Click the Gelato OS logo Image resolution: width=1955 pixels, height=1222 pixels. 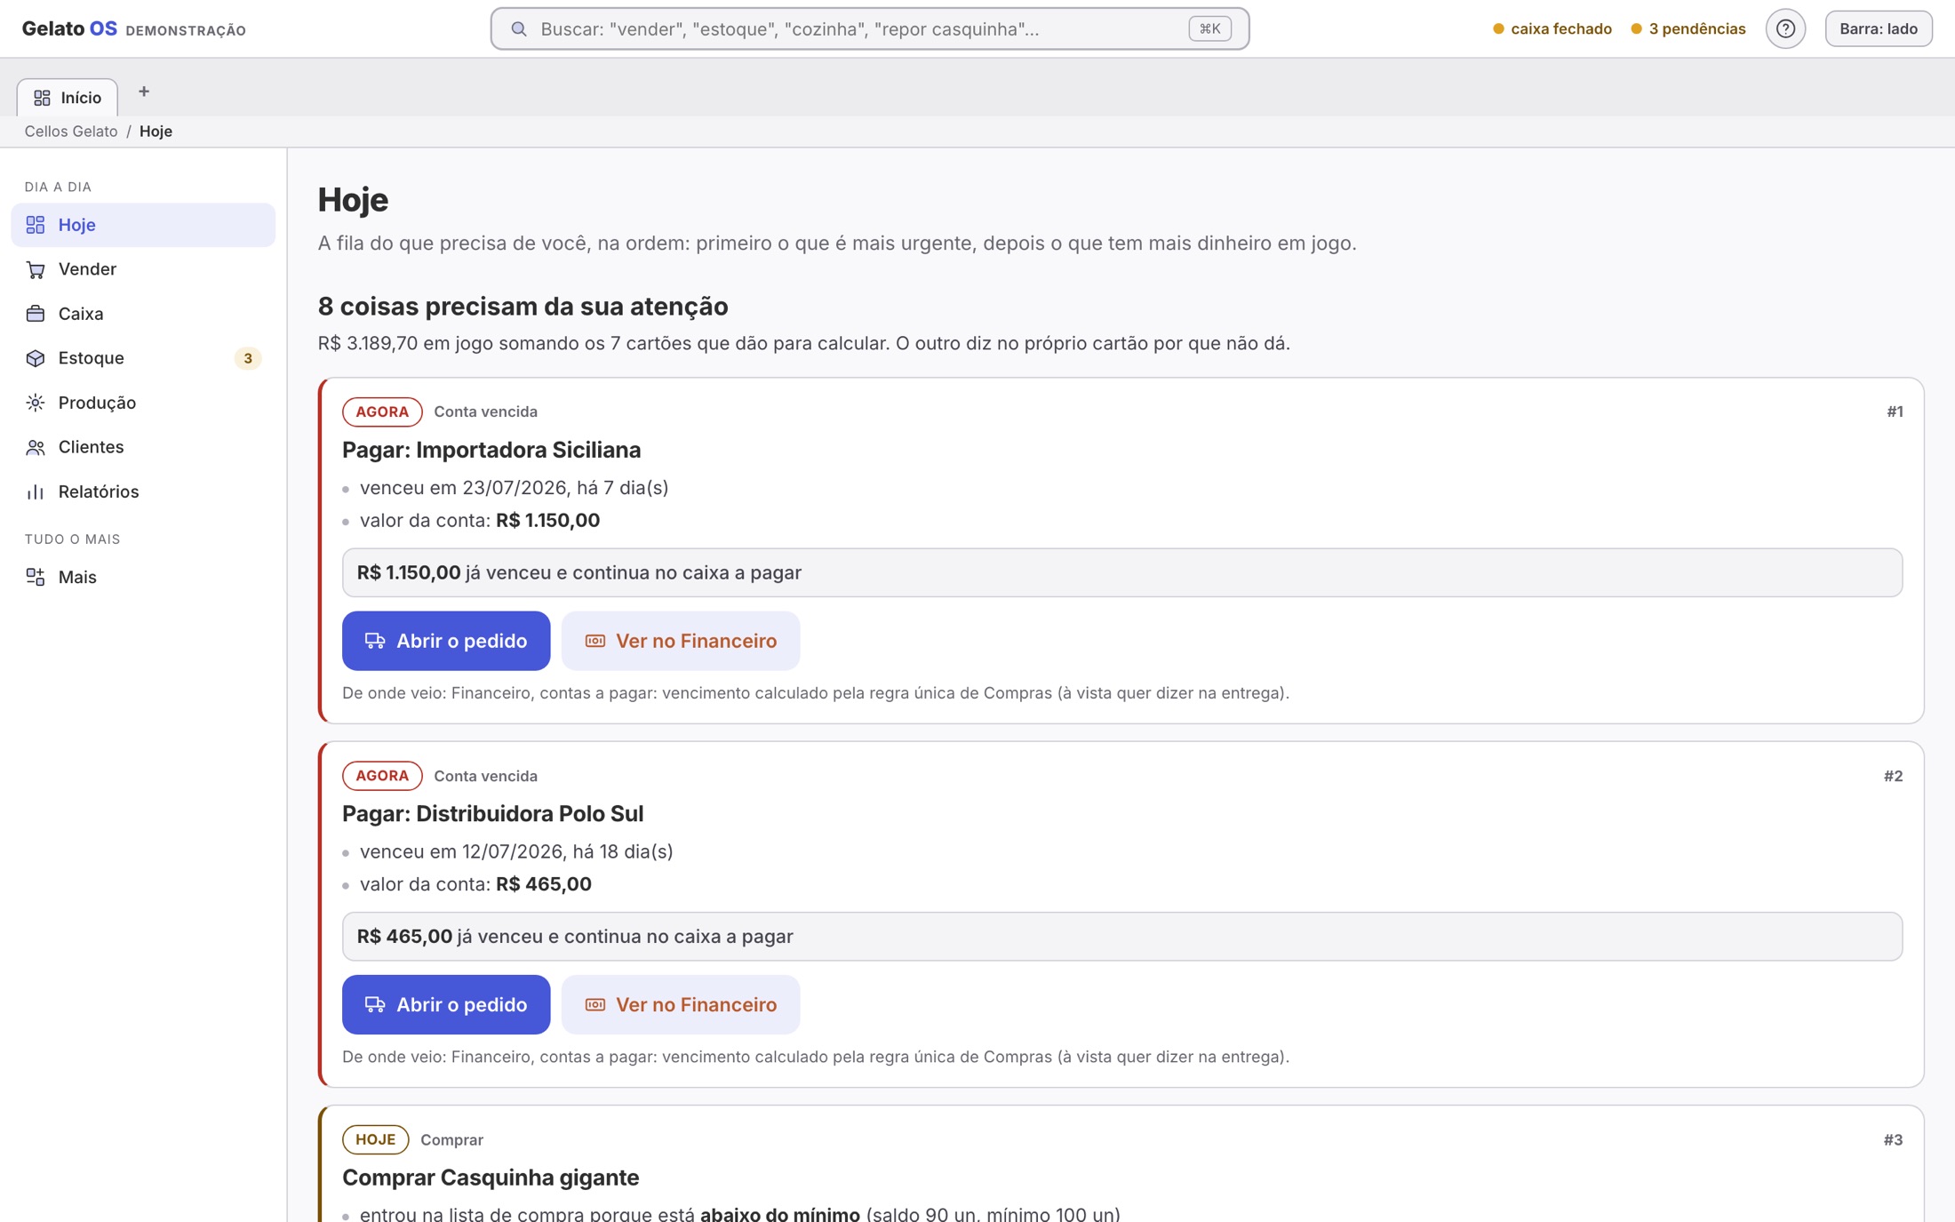point(69,29)
